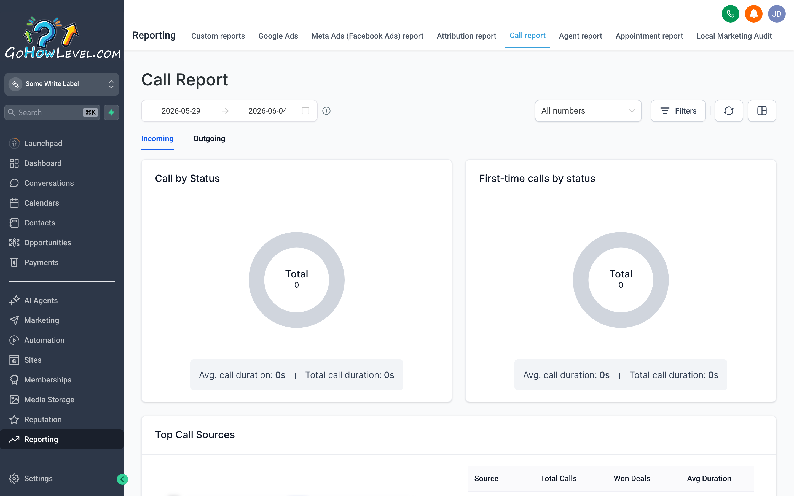Click start date 2026-05-29
The image size is (794, 496).
tap(181, 111)
